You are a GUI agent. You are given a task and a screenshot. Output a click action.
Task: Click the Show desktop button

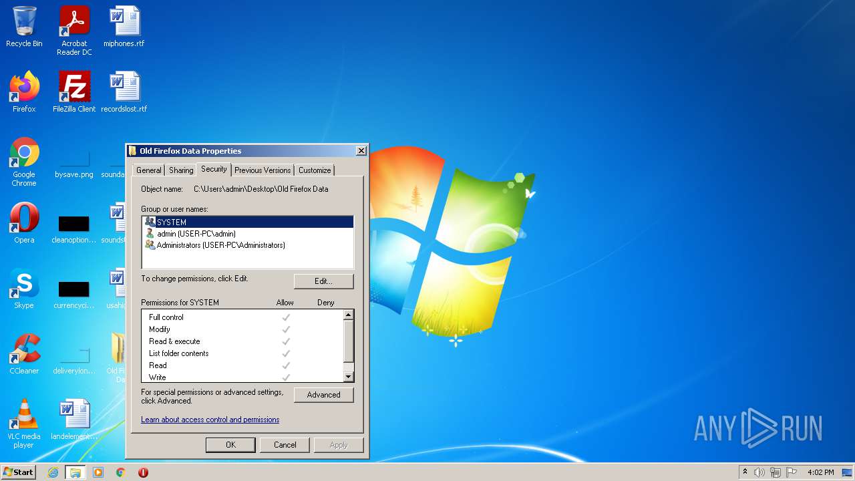(848, 472)
